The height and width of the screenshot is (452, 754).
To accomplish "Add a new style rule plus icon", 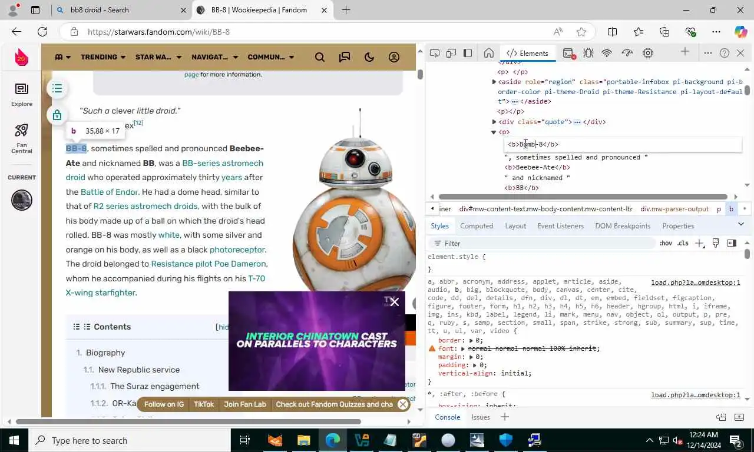I will point(699,243).
